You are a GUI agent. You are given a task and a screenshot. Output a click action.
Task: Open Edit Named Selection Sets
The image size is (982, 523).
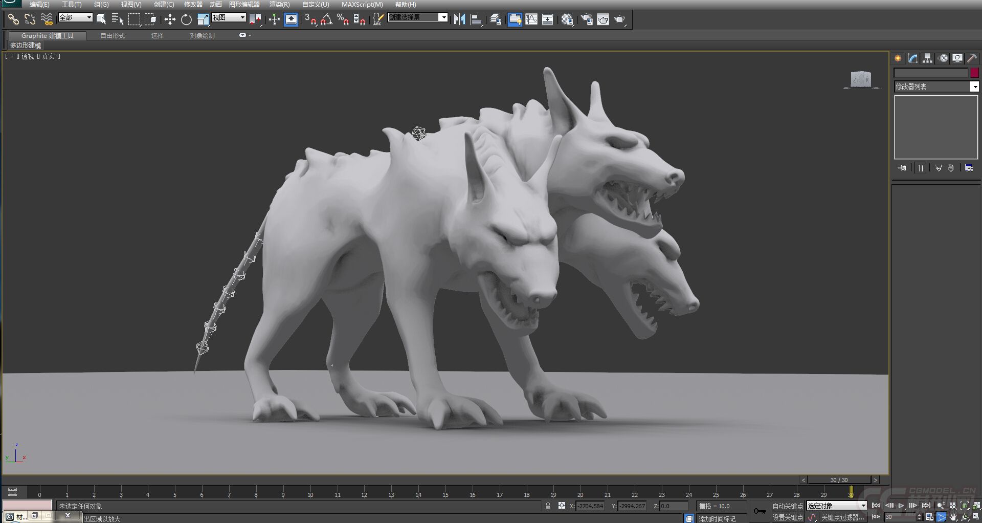[378, 19]
